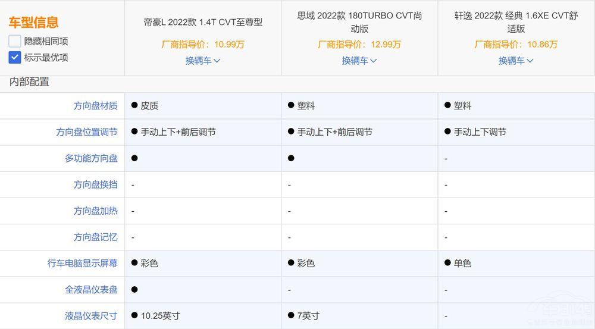Click the 思域 2022款 180TURBO CVT尚动版 title
This screenshot has height=329, width=595.
(359, 22)
